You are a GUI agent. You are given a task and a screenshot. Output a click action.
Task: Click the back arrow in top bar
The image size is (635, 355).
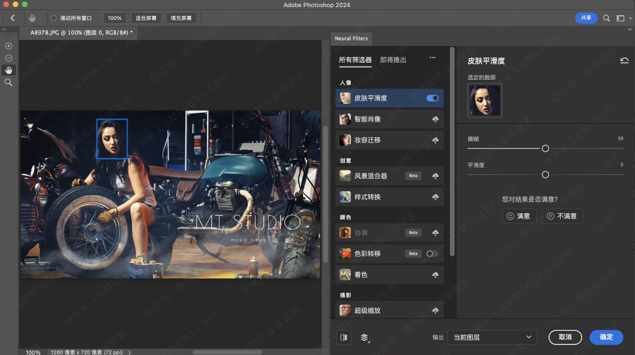[12, 18]
